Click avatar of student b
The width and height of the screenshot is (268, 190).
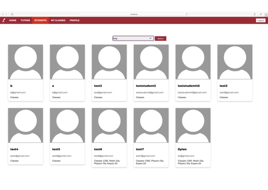tap(25, 62)
